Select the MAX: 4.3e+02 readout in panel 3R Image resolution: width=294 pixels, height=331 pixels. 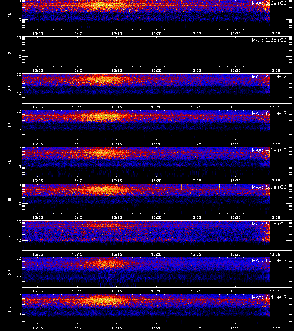tap(269, 76)
